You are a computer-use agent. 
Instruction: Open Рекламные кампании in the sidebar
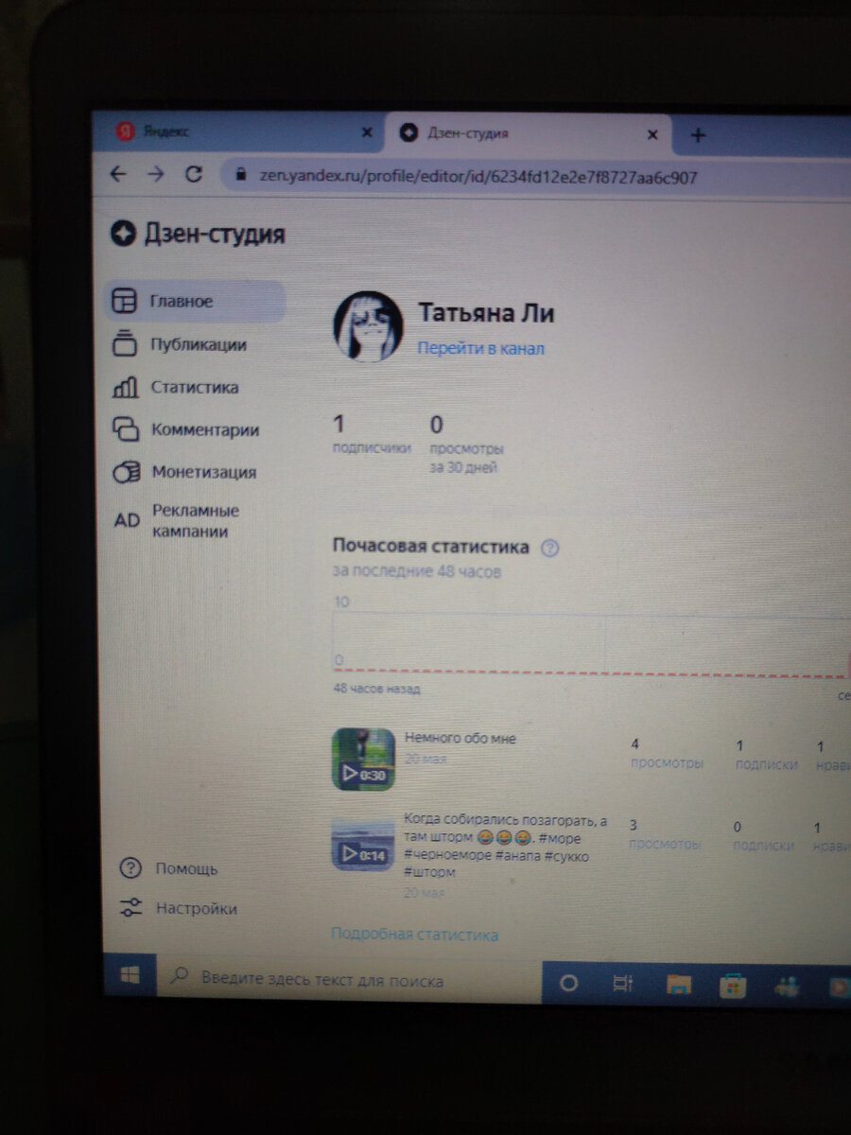pyautogui.click(x=196, y=520)
